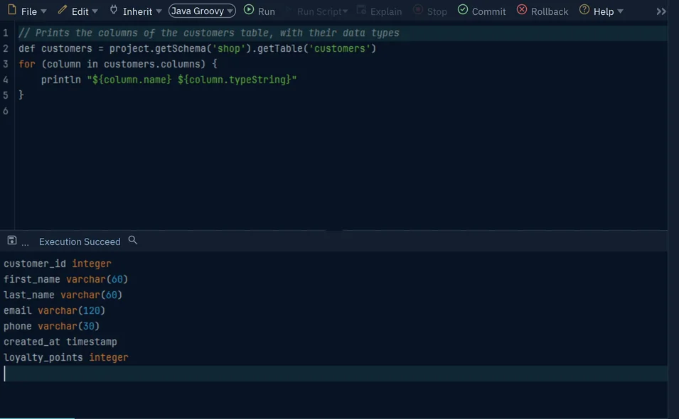Click the 'phone varchar(30)' output row
The width and height of the screenshot is (679, 419).
[x=51, y=326]
